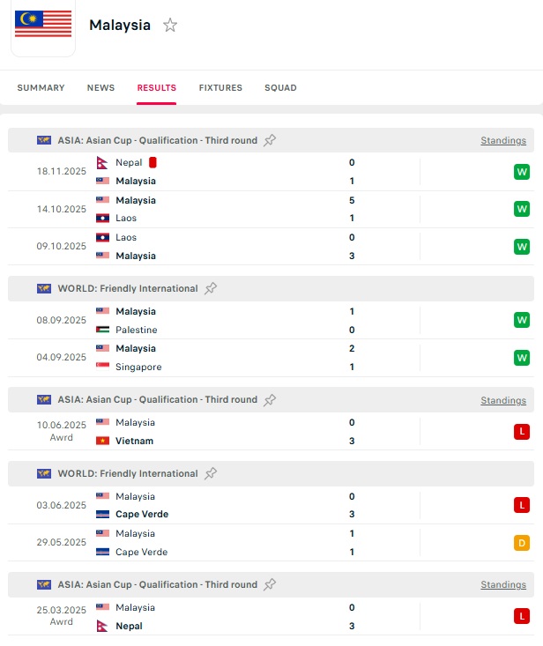
Task: Switch to the Summary tab
Action: tap(41, 88)
